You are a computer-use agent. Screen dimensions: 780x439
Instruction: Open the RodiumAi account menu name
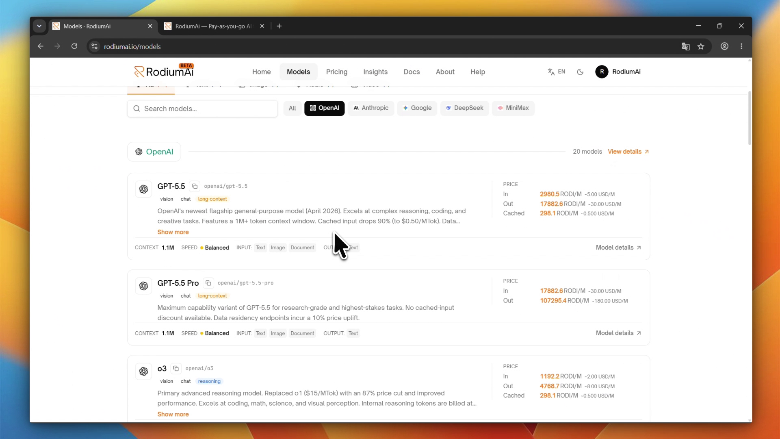(x=626, y=72)
